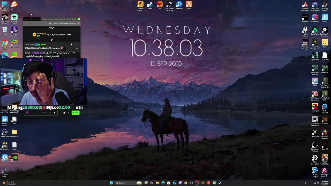Select the DEVOUR game icon

point(325,120)
